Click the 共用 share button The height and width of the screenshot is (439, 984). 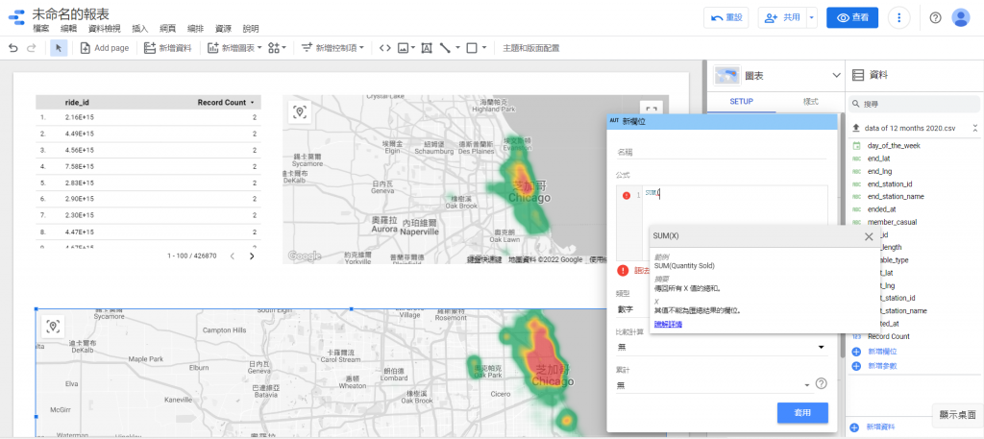pyautogui.click(x=782, y=17)
